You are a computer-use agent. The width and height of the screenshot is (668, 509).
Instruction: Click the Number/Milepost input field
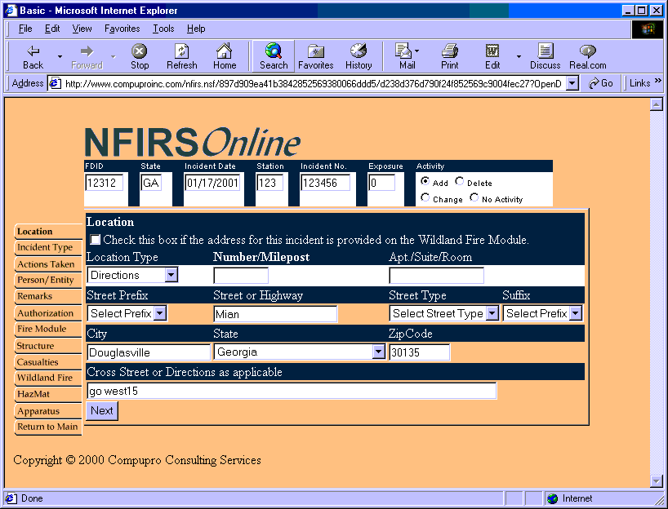click(241, 276)
